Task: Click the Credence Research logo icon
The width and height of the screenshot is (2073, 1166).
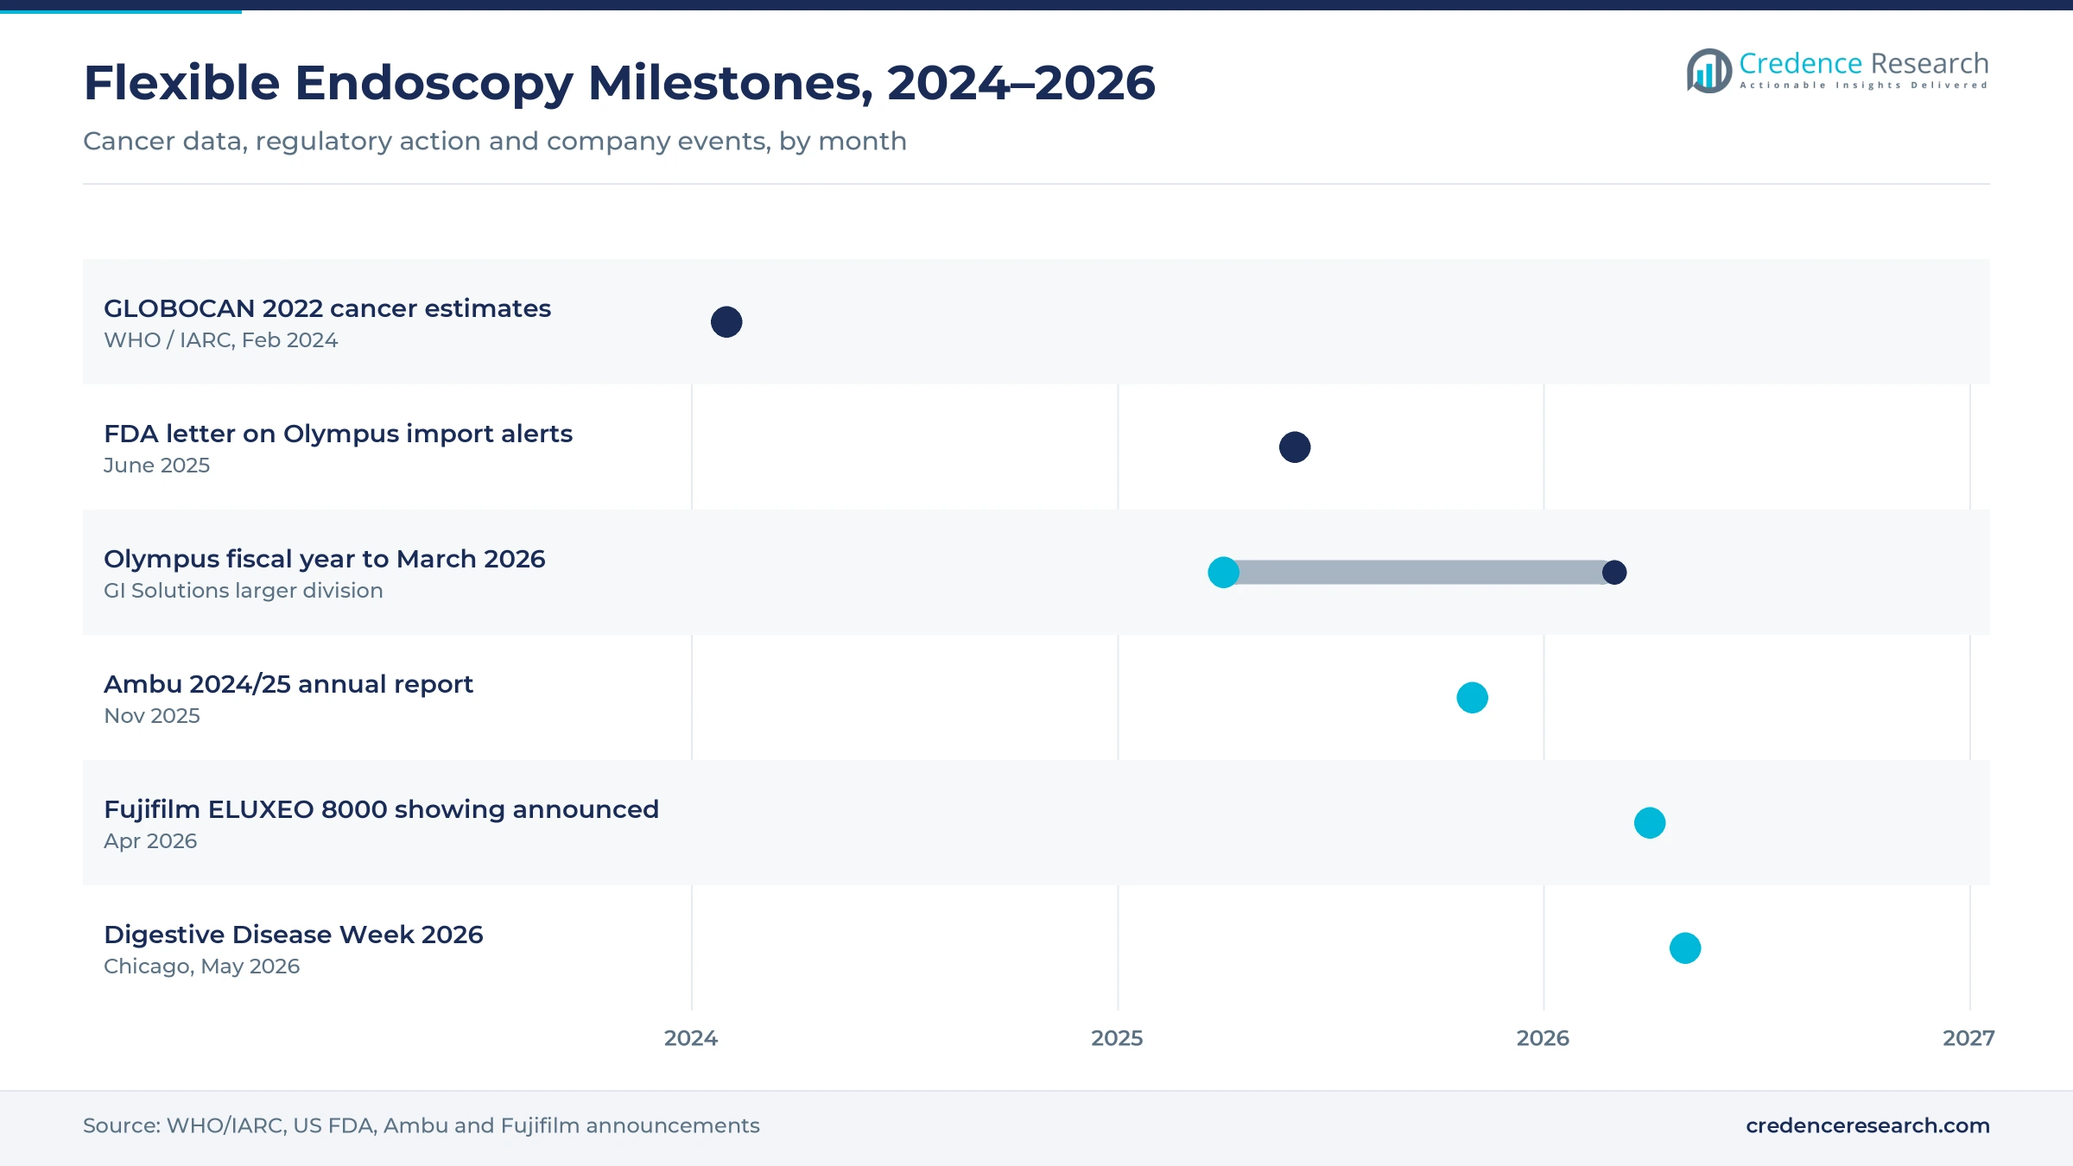Action: tap(1709, 70)
